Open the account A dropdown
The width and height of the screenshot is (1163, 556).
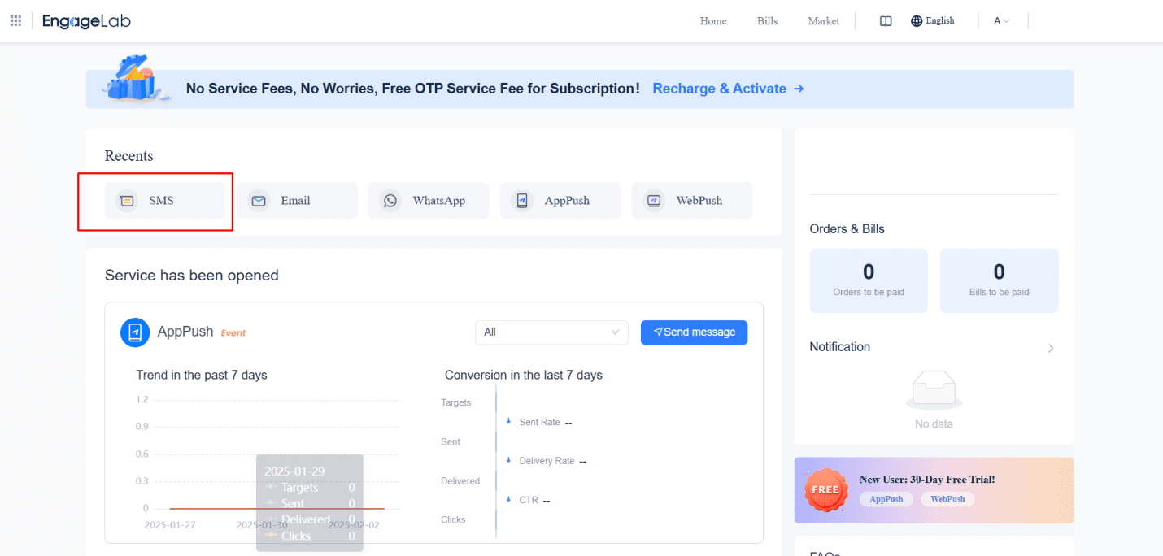pos(1002,21)
